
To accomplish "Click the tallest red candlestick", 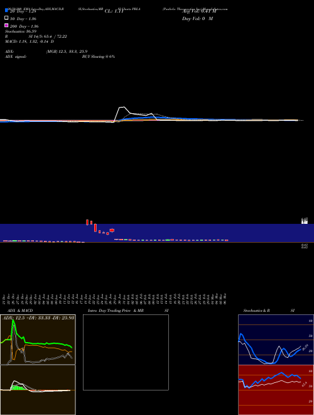I will point(95,228).
